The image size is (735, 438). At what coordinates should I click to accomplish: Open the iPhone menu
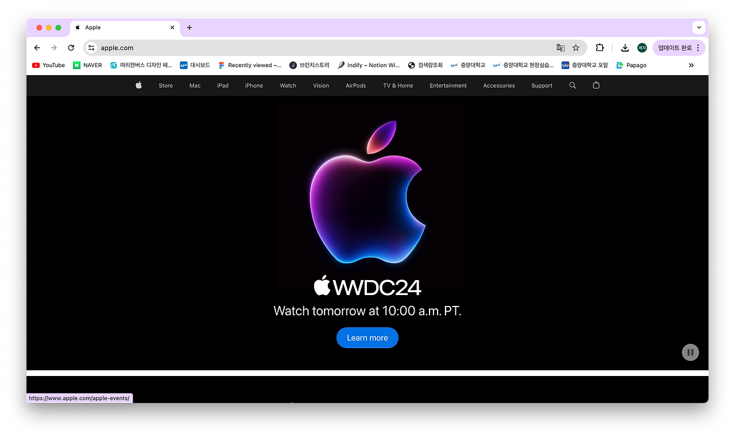(x=254, y=86)
